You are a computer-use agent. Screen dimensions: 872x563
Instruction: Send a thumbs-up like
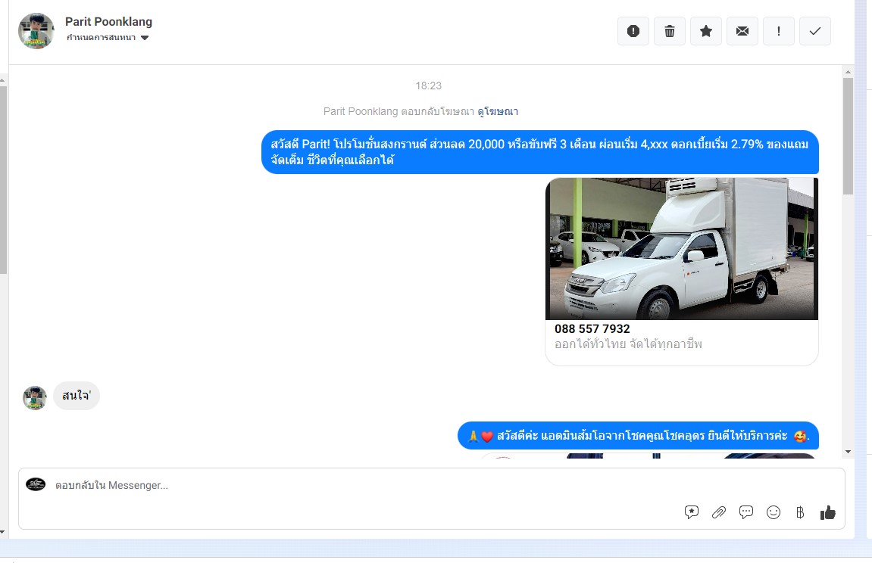827,512
